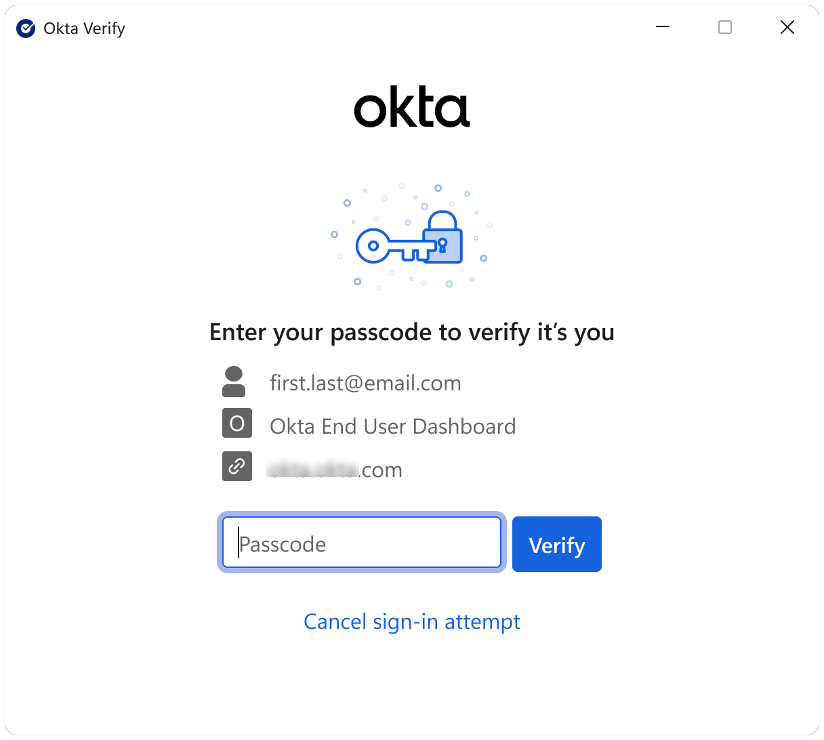This screenshot has height=740, width=824.
Task: Click the okta wordmark logo
Action: [x=411, y=108]
